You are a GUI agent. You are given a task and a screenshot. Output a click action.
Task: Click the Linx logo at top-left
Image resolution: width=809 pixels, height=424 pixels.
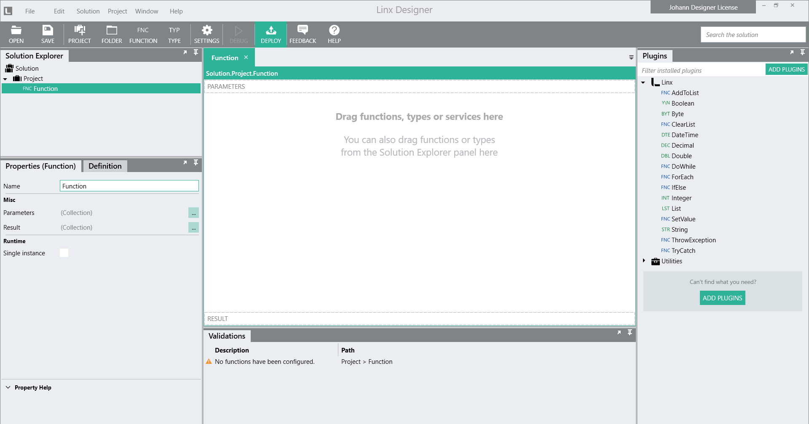(x=8, y=11)
